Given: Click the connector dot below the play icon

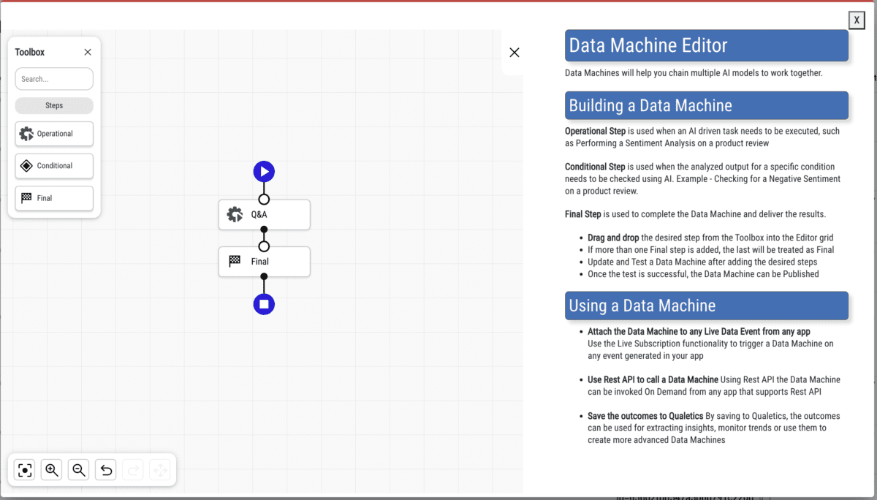Looking at the screenshot, I should [264, 198].
